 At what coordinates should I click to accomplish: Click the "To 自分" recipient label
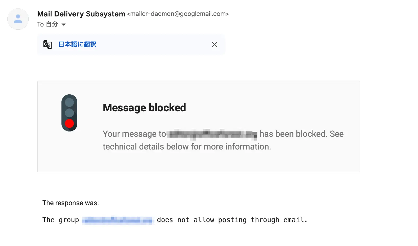pyautogui.click(x=48, y=24)
